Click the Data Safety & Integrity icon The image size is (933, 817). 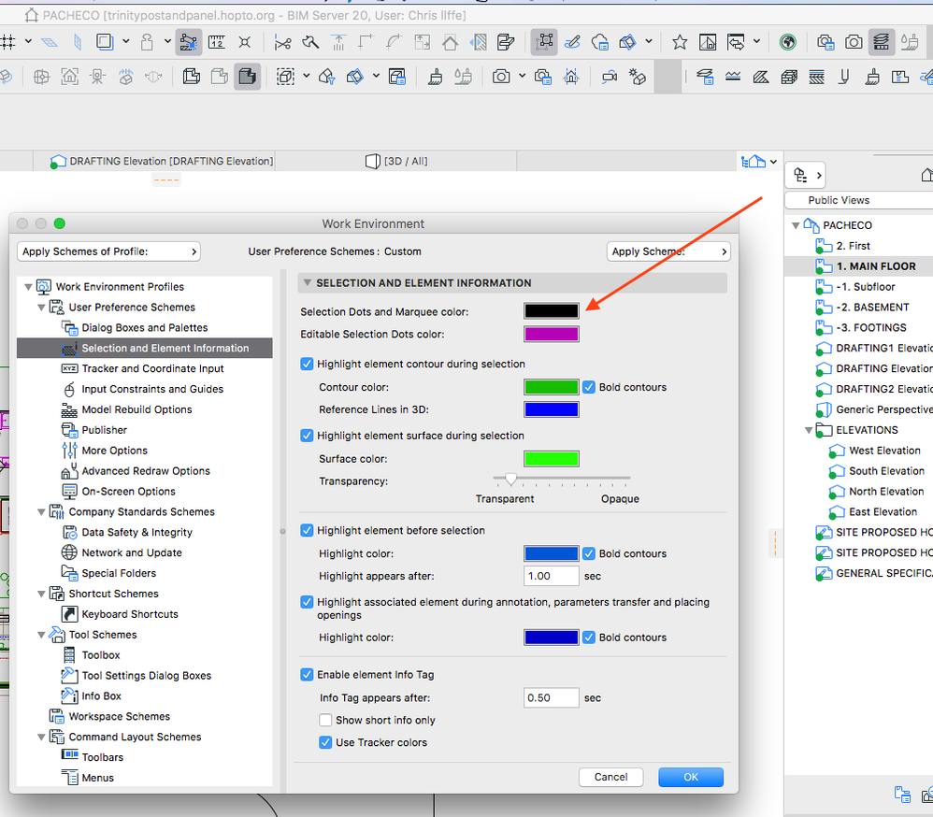pos(69,532)
